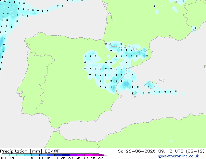Image resolution: width=206 pixels, height=159 pixels.
Task: Click the "Precipitation [mm]" title text
Action: point(21,151)
